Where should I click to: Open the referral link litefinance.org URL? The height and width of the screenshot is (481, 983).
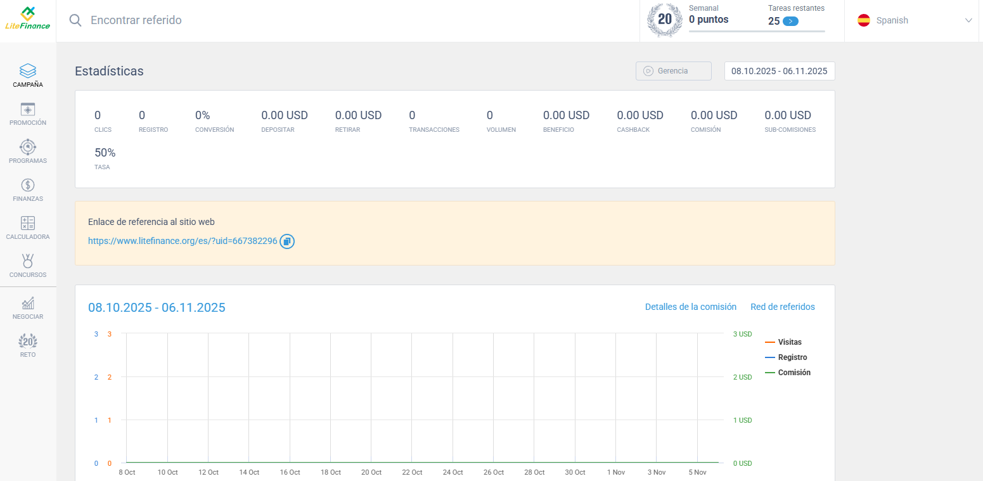click(x=183, y=241)
